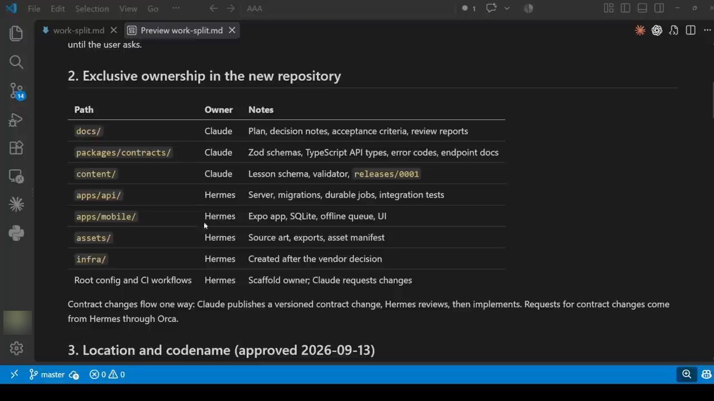Viewport: 714px width, 401px height.
Task: Click the packages/contracts/ path cell
Action: (x=123, y=153)
